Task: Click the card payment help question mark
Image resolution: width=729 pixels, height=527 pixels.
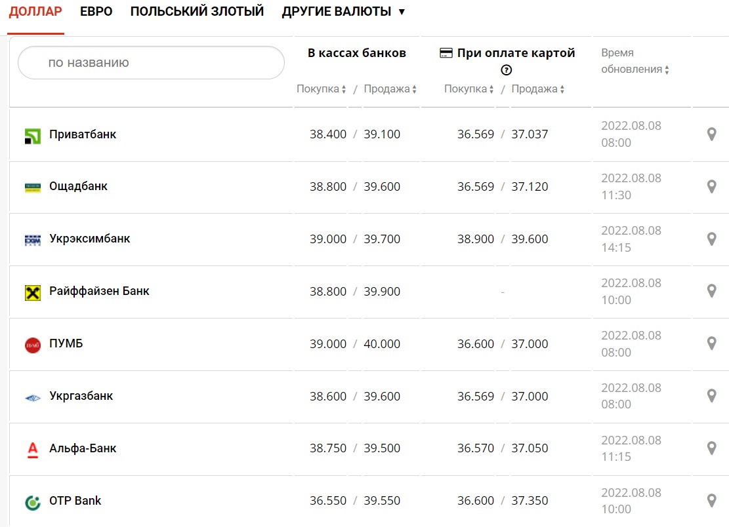Action: pos(506,71)
